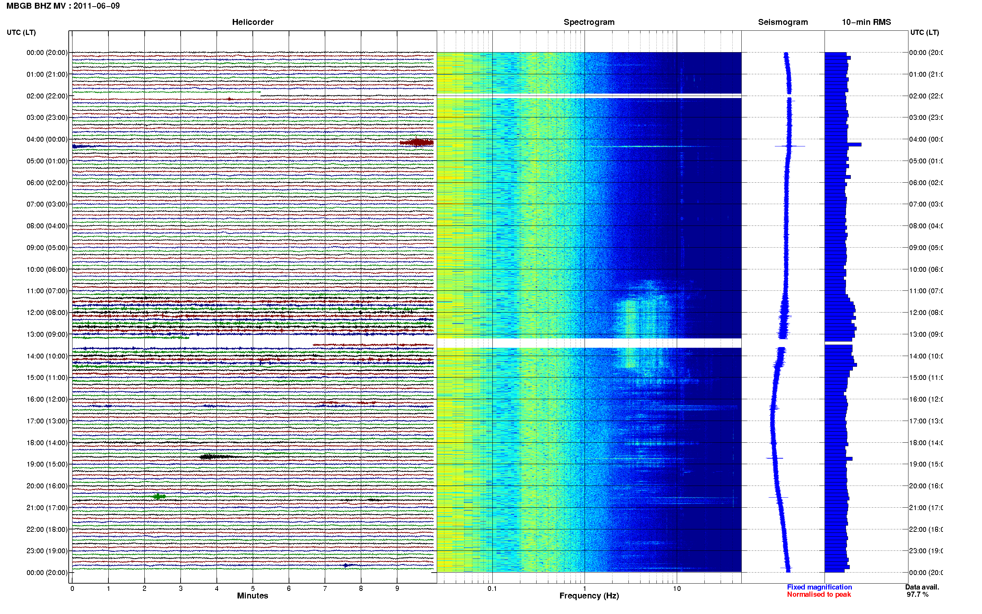Click the 'Data avail.' label
Screen dimensions: 982x614
[x=922, y=587]
